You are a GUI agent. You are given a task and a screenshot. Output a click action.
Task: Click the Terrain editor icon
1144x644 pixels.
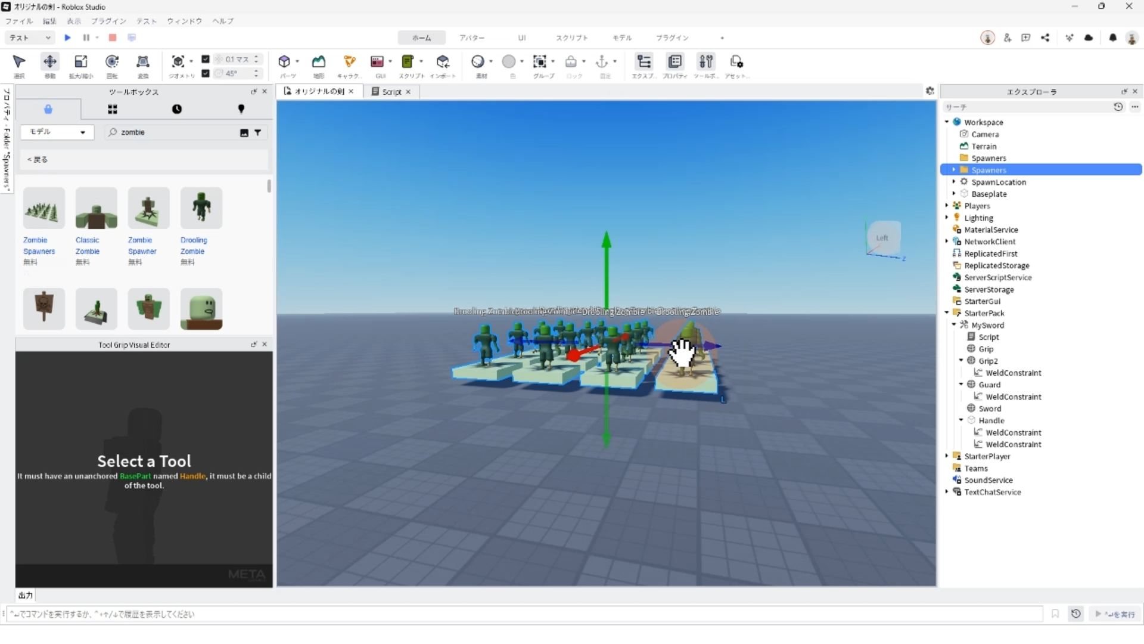(x=319, y=62)
